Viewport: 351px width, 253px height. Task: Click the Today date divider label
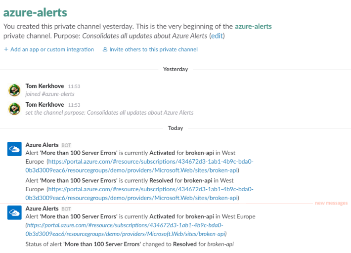175,128
